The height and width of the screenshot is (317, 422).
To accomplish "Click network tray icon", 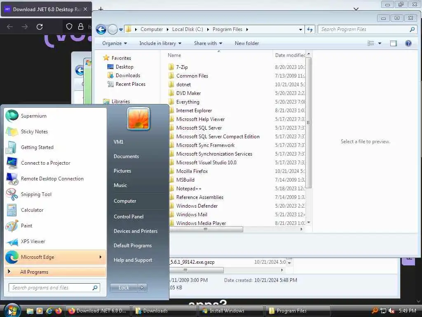I will (383, 311).
